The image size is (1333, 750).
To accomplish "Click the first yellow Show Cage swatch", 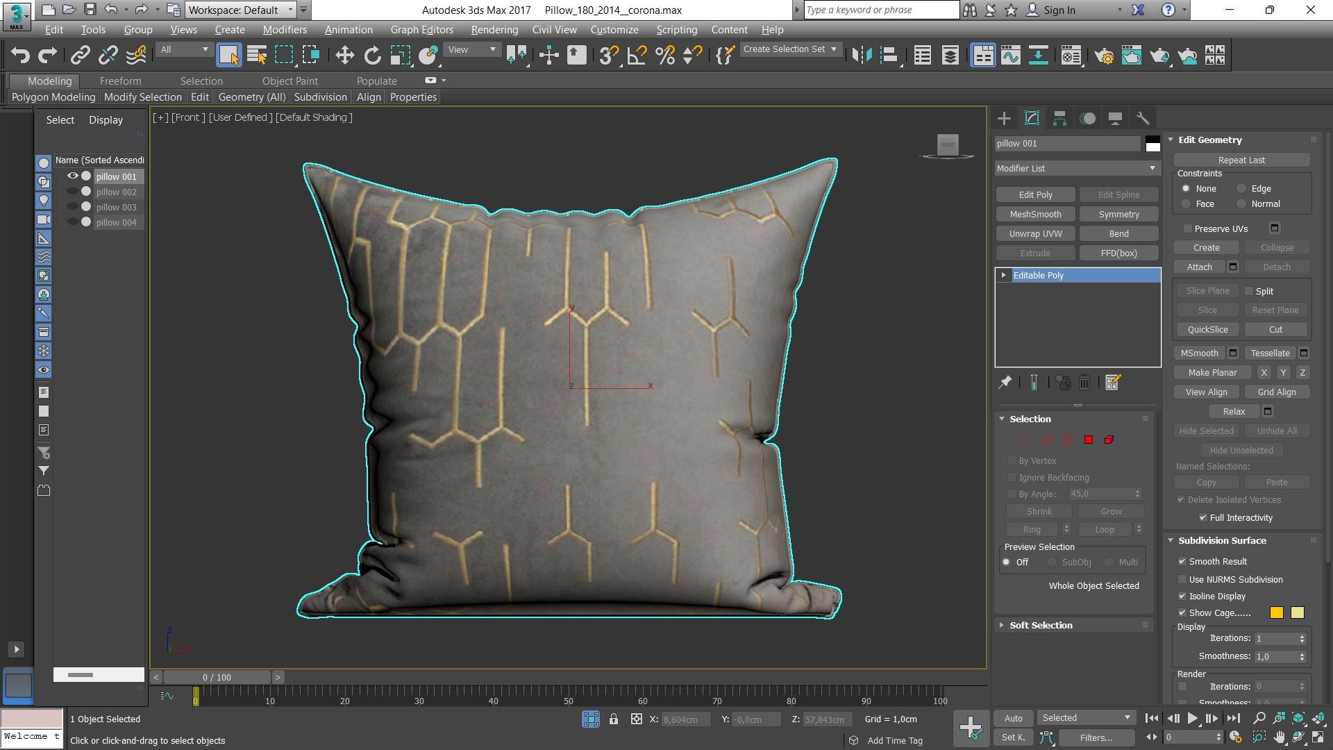I will coord(1276,612).
